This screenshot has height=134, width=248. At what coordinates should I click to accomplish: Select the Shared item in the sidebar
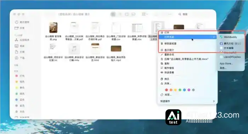click(19, 28)
